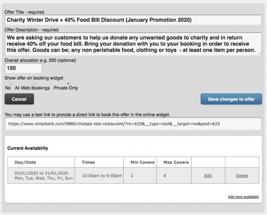Select the "Private Only" radio option
Screen dimensions: 267x215
(68, 83)
